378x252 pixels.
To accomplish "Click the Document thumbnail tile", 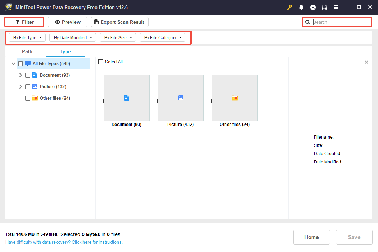I will pyautogui.click(x=126, y=98).
